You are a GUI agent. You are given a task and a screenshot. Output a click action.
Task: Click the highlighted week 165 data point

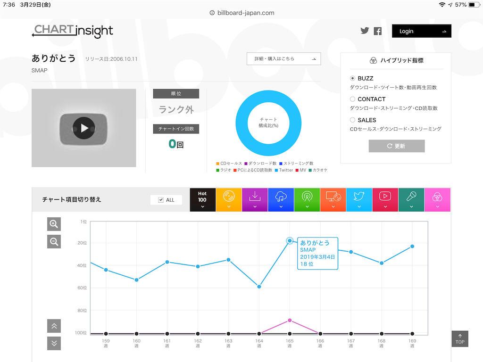point(290,241)
